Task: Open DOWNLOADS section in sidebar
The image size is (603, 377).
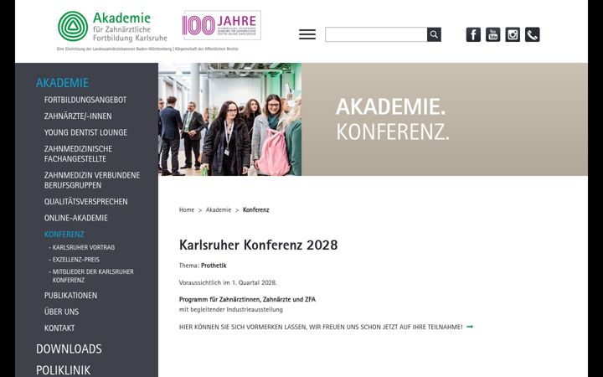Action: pos(69,349)
